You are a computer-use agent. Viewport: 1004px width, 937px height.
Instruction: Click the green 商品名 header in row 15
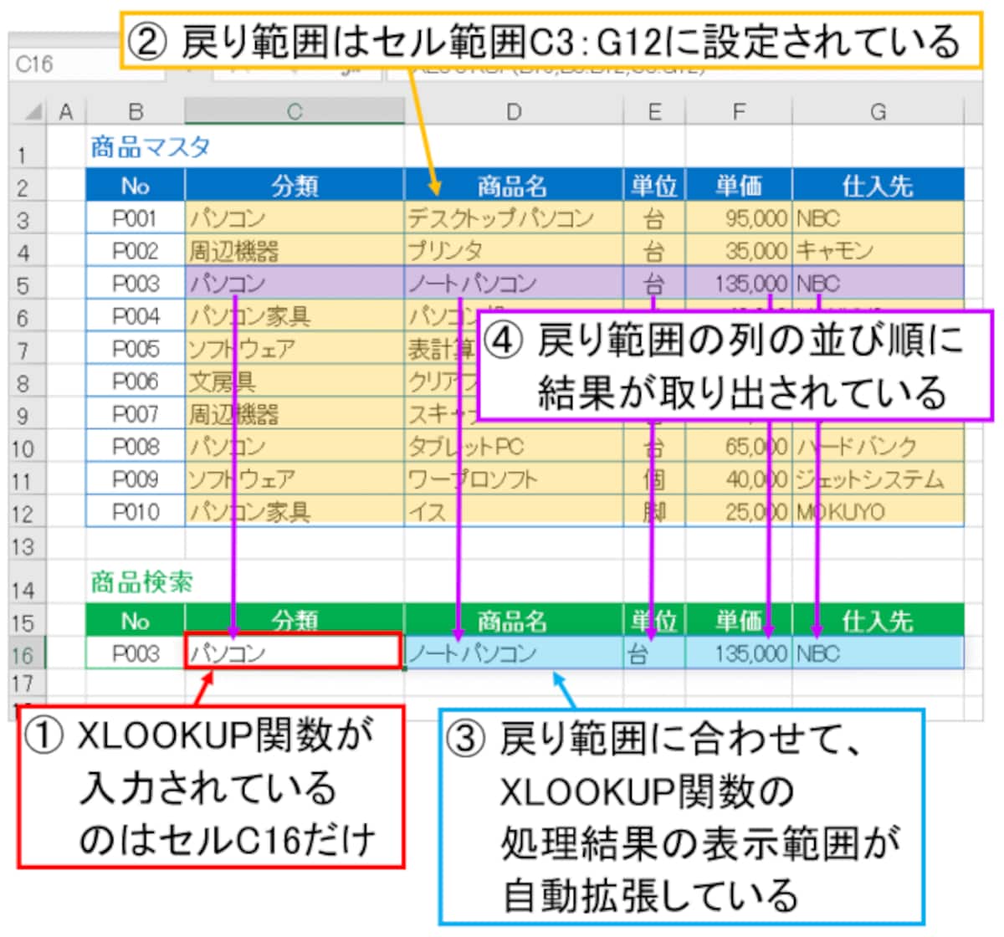tap(514, 621)
